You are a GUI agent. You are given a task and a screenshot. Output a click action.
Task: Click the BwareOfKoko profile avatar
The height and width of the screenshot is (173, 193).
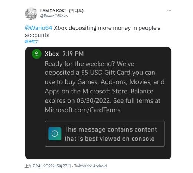click(x=31, y=14)
